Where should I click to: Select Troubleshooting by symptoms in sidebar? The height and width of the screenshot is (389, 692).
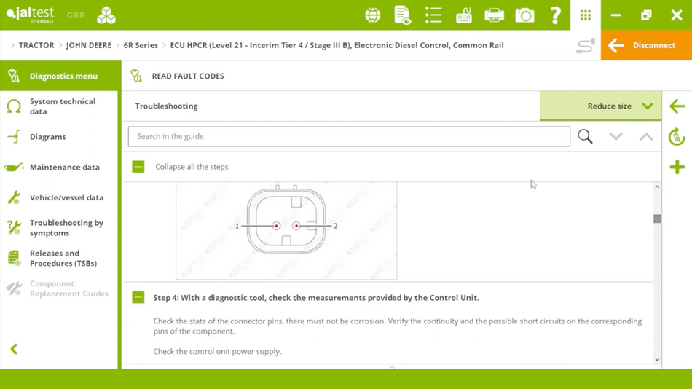pyautogui.click(x=66, y=228)
